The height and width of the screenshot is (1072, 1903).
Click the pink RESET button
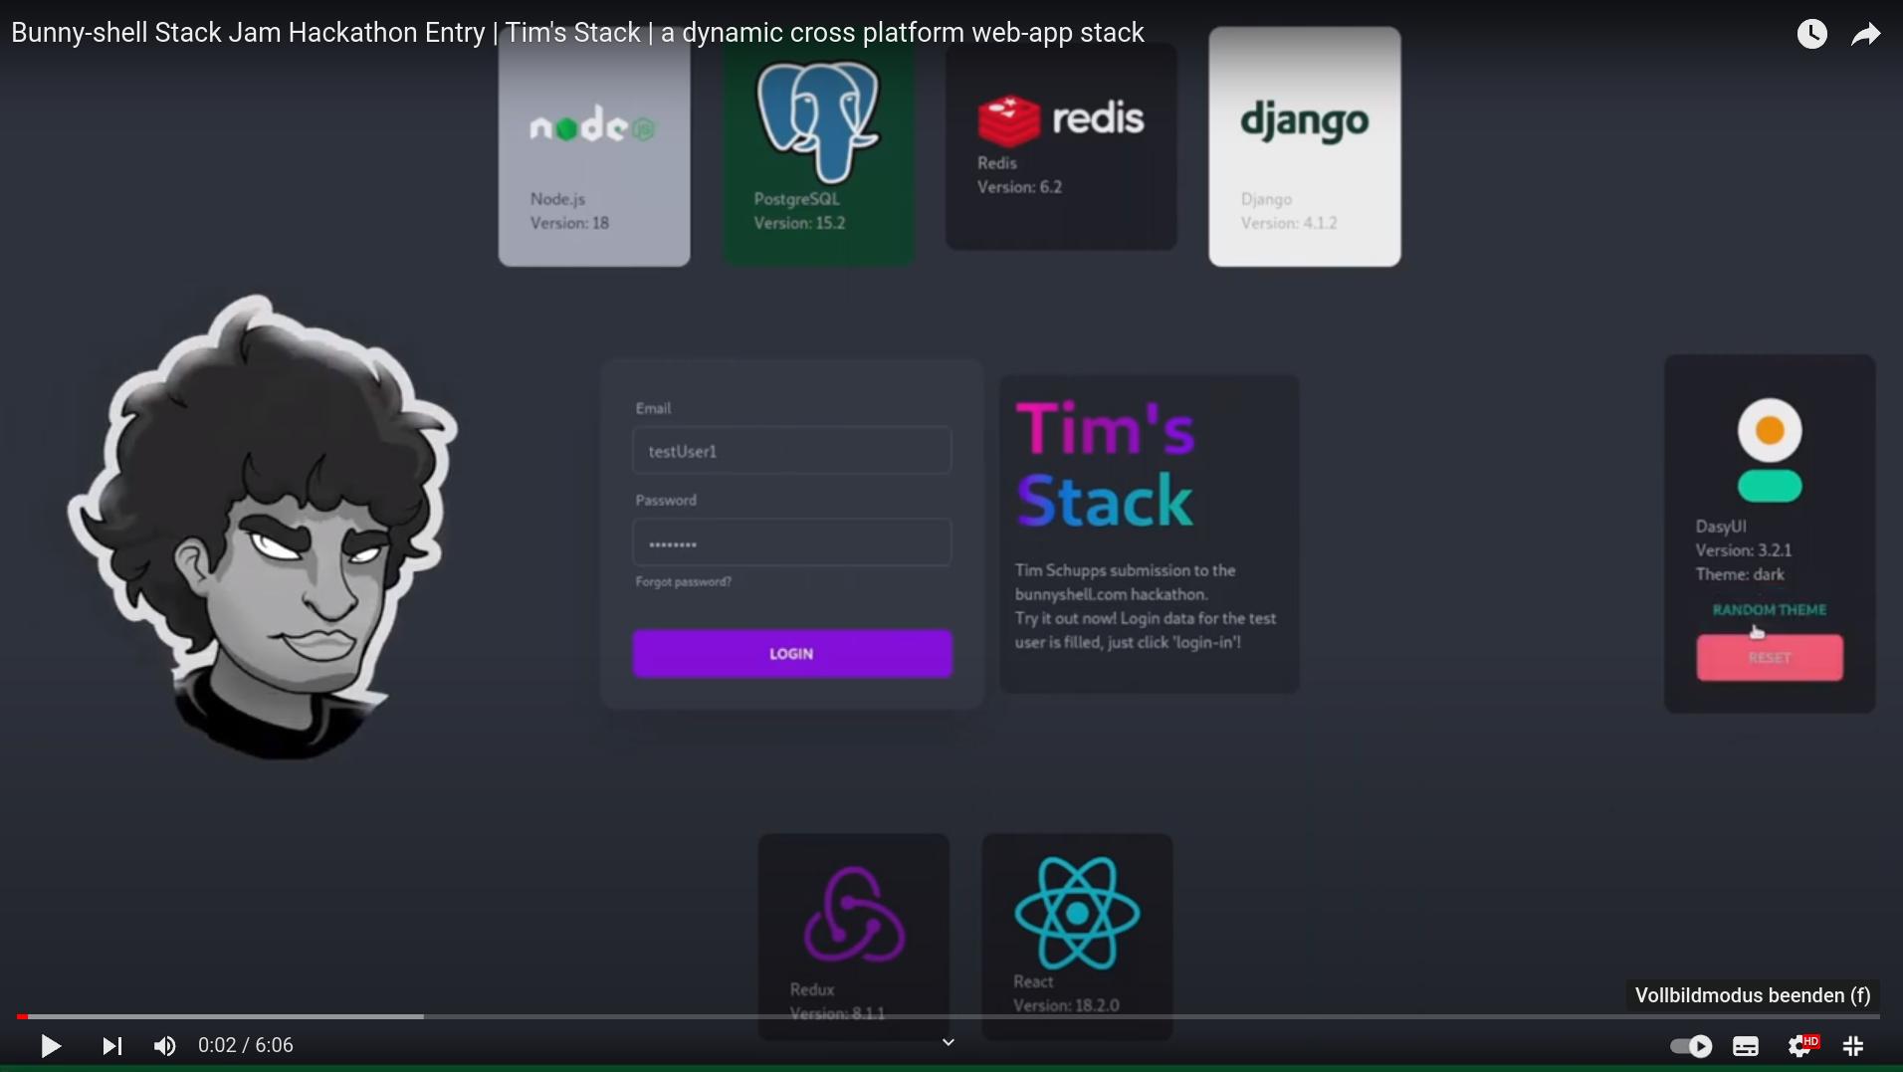click(x=1770, y=658)
